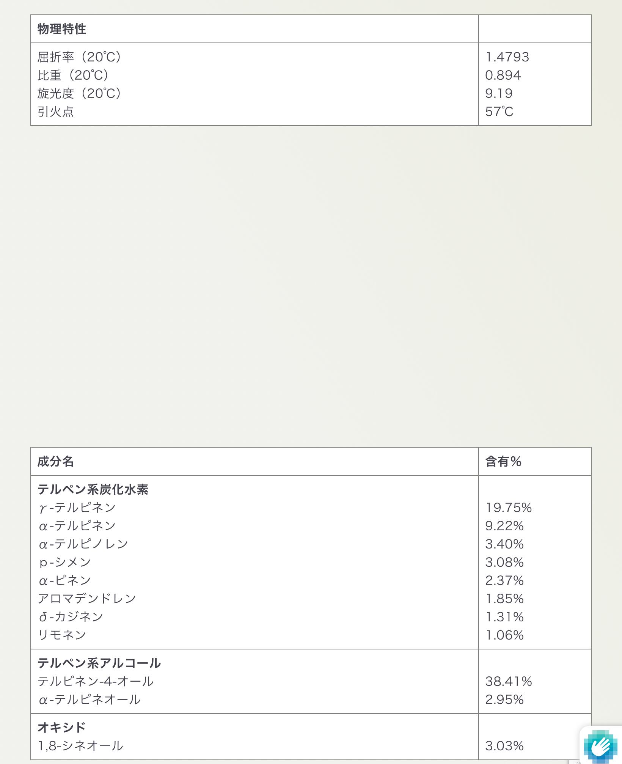Click the 比重（20℃） row label
This screenshot has height=764, width=622.
coord(73,75)
